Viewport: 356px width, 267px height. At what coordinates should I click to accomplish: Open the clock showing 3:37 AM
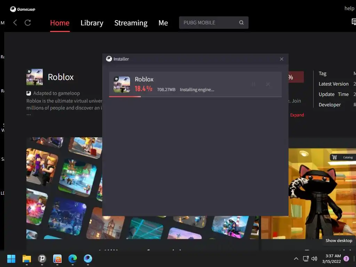332,259
